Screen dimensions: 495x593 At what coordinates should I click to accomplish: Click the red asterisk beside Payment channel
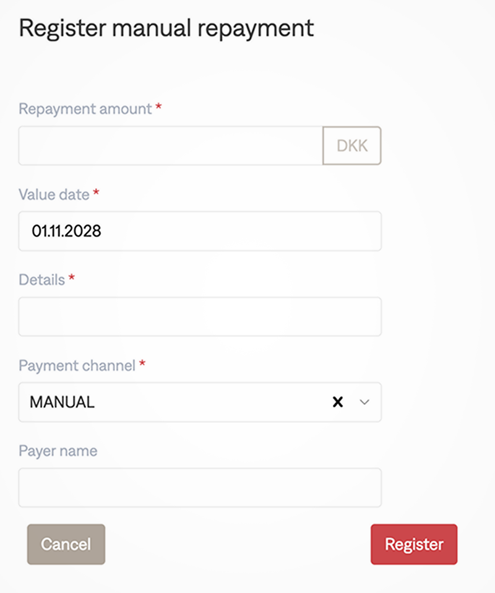click(142, 364)
